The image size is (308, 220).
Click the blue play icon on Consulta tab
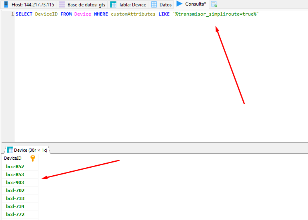click(x=179, y=4)
